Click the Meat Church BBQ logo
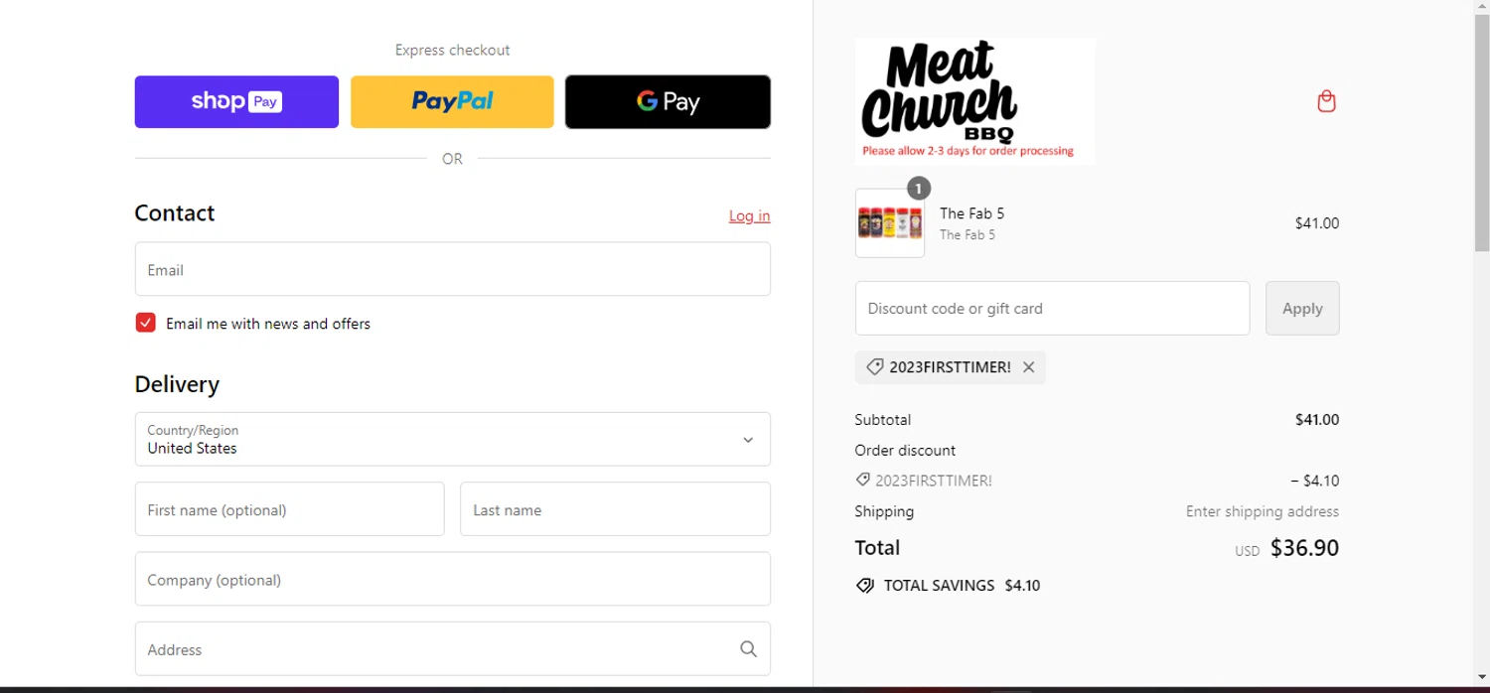The width and height of the screenshot is (1490, 693). (973, 101)
